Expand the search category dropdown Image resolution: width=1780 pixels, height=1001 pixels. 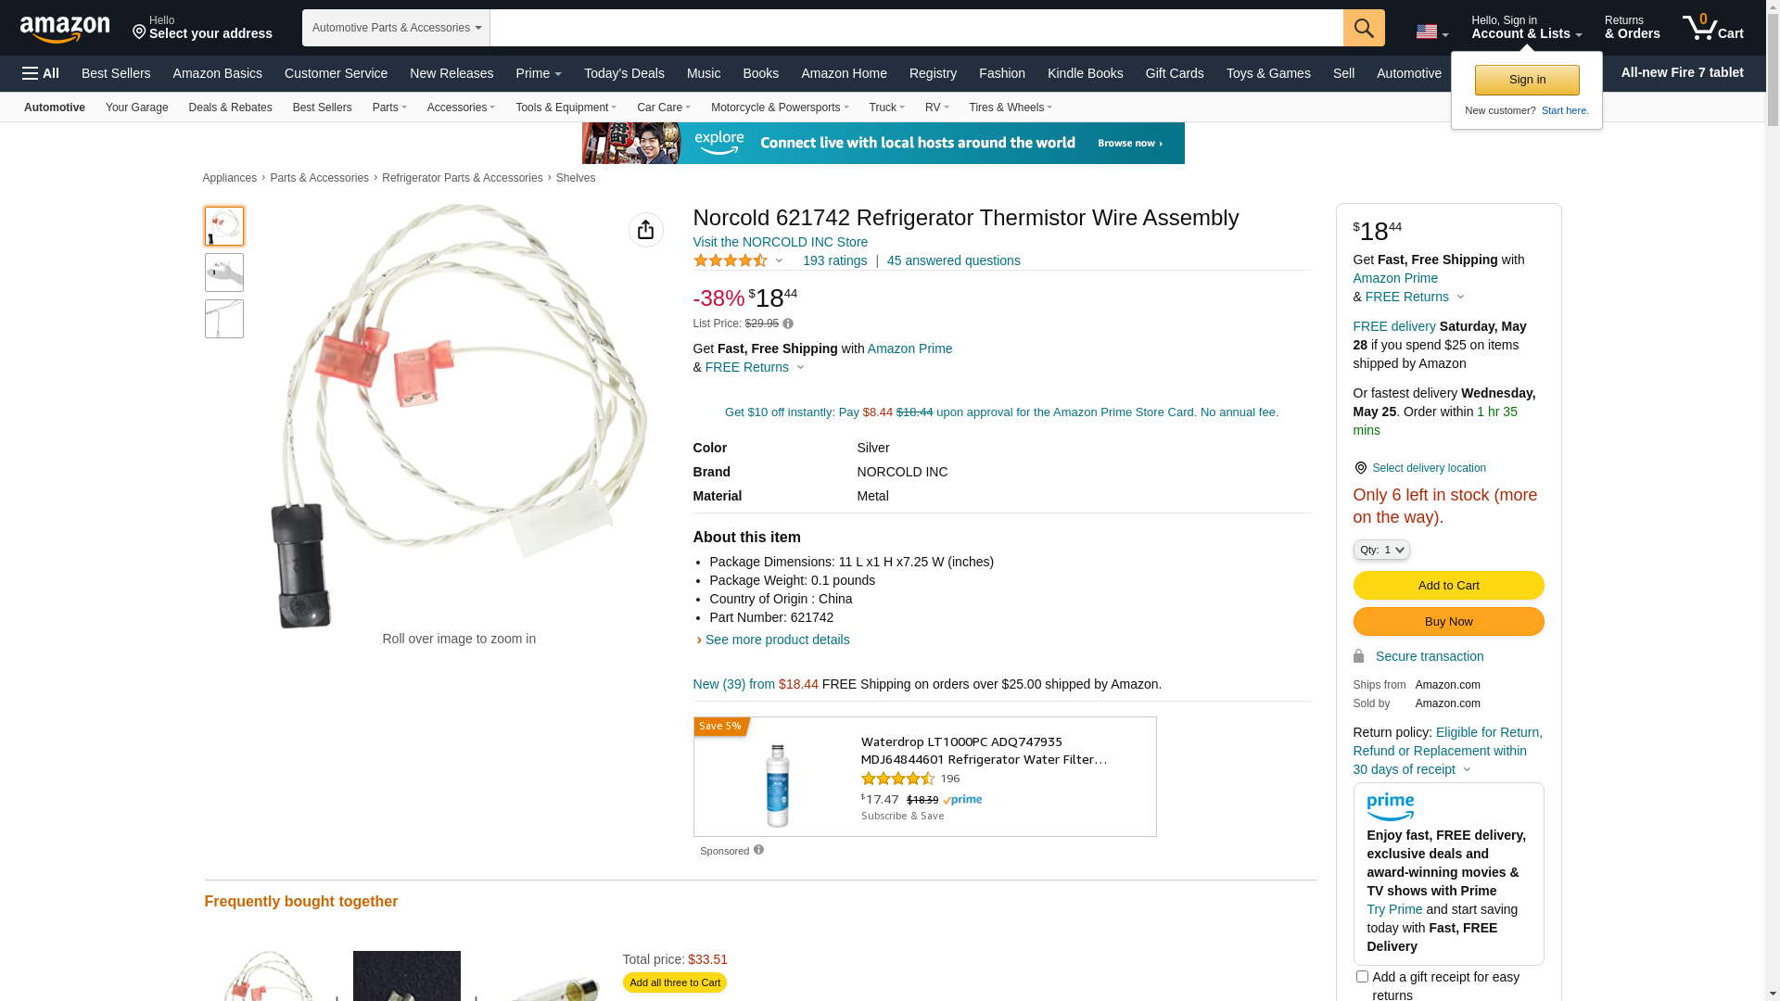tap(396, 28)
